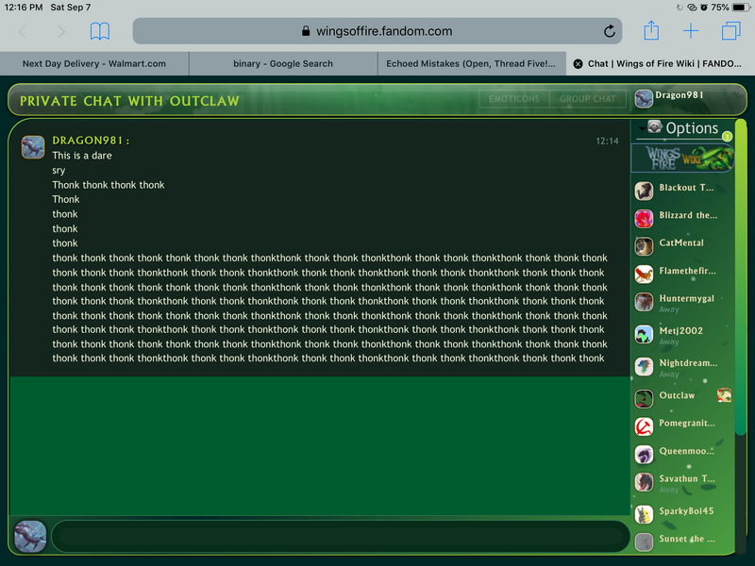Focus the chat message input field
Screen dimensions: 755x566
tap(340, 536)
